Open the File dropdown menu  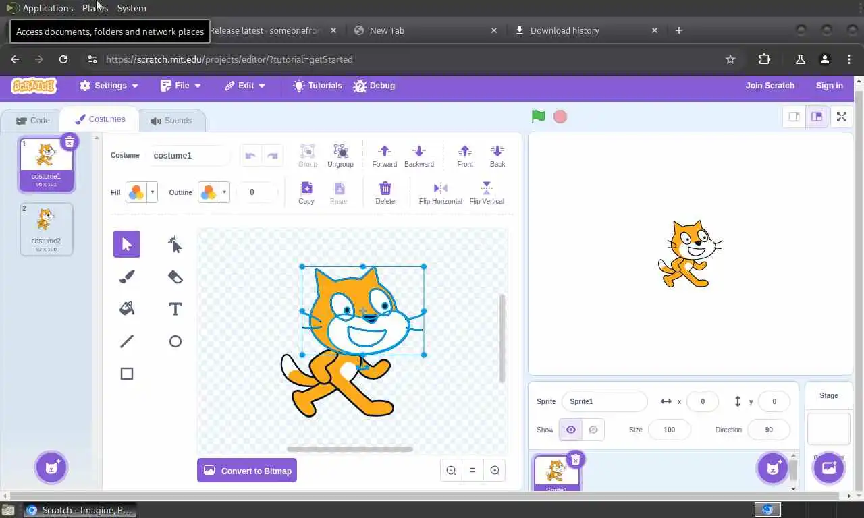(181, 86)
